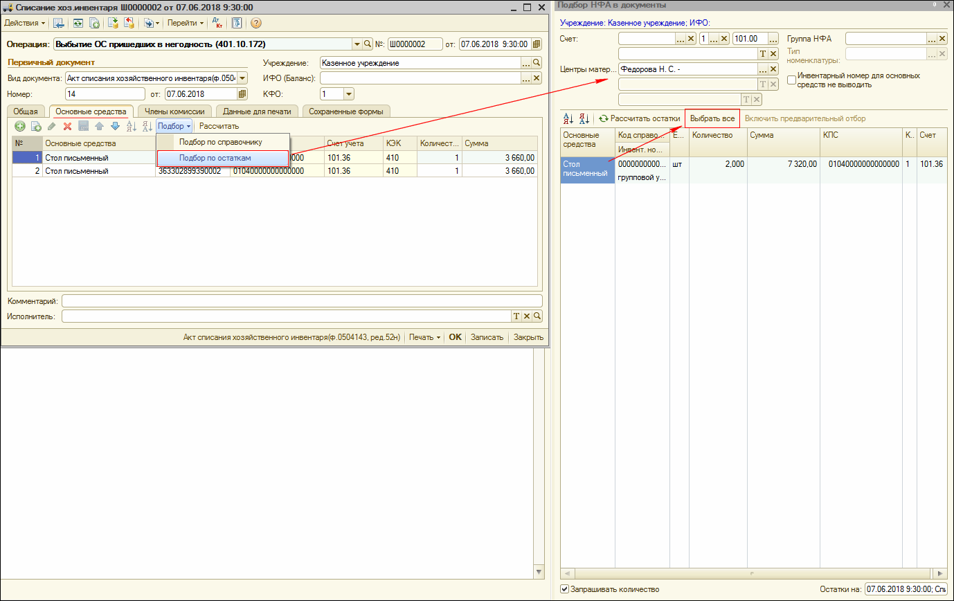Click the pencil edit-row icon
Viewport: 954px width, 601px height.
52,126
